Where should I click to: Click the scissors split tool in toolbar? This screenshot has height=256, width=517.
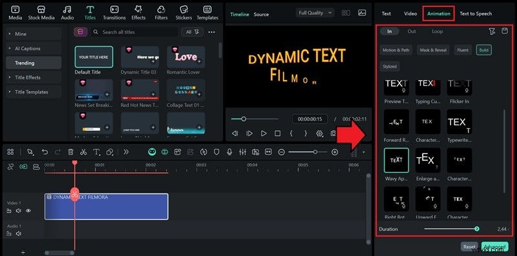pos(83,152)
